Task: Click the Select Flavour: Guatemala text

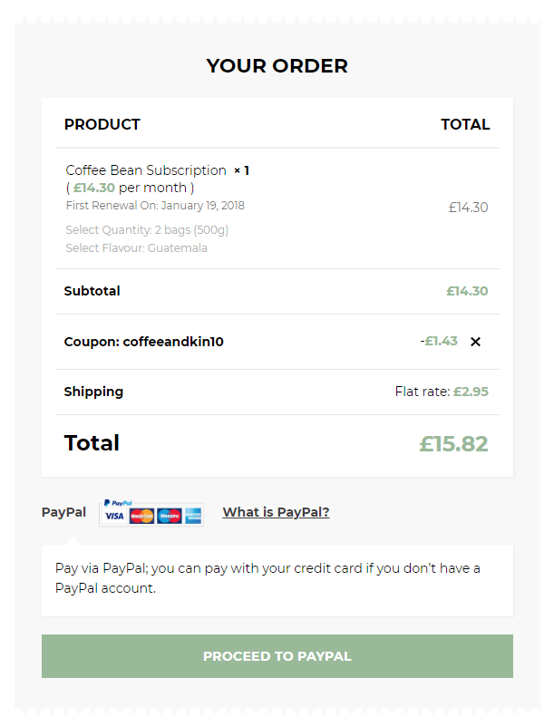Action: [x=137, y=248]
